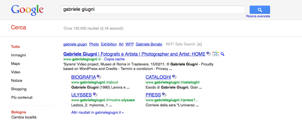Click the Google logo

[x=27, y=10]
